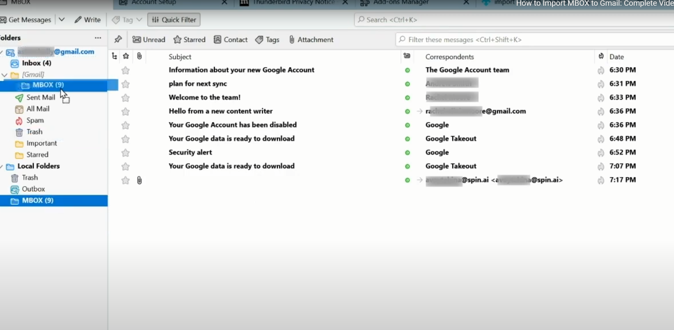Click the pin icon to keep filters applied
The width and height of the screenshot is (674, 330).
click(x=118, y=39)
